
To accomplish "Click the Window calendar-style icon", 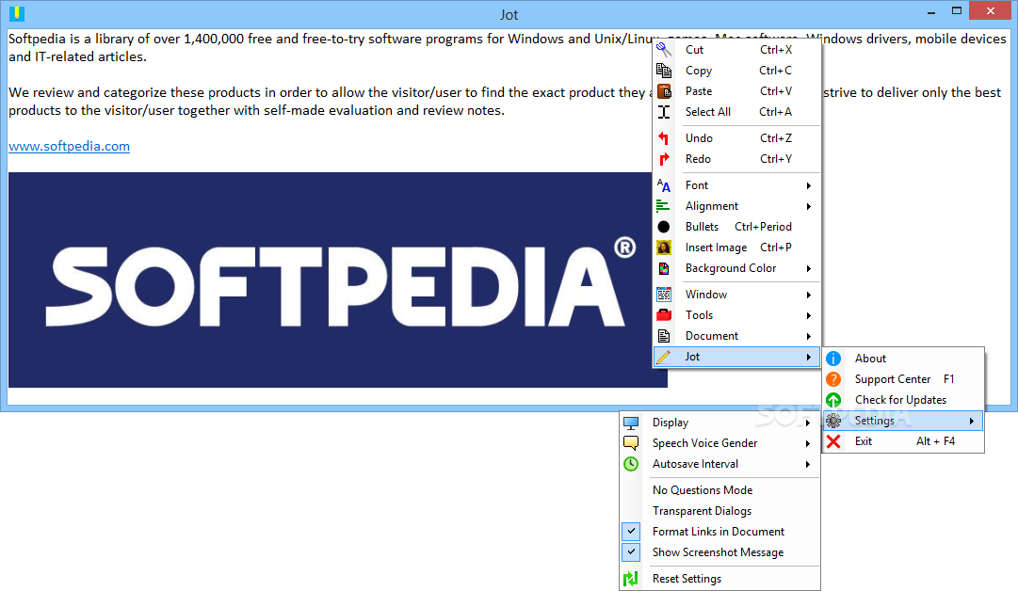I will pos(664,294).
